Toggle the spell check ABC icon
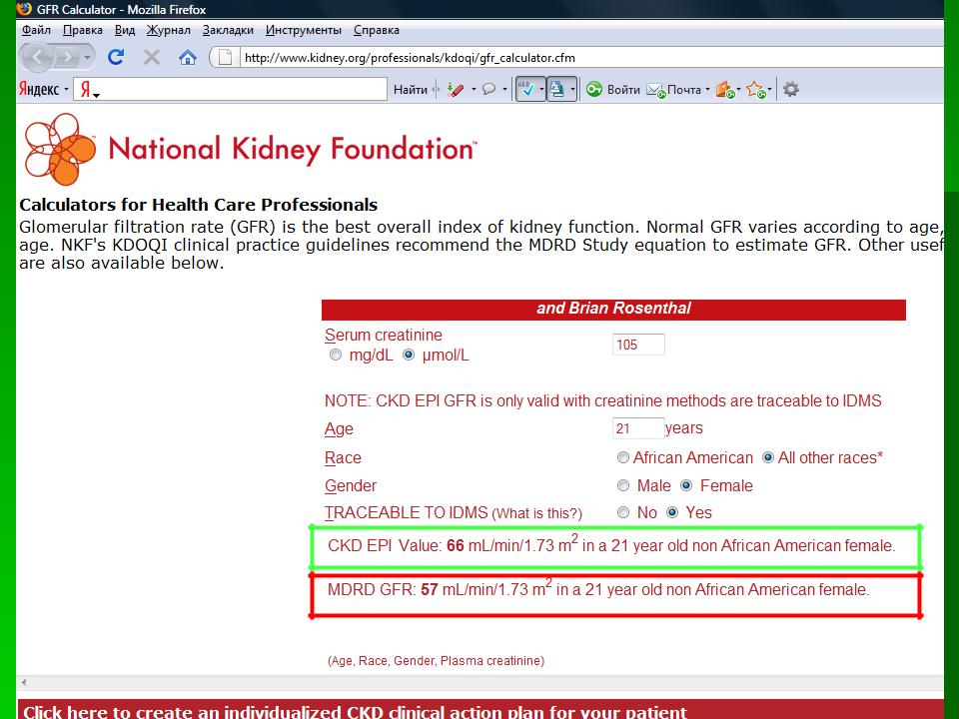959x719 pixels. 526,89
